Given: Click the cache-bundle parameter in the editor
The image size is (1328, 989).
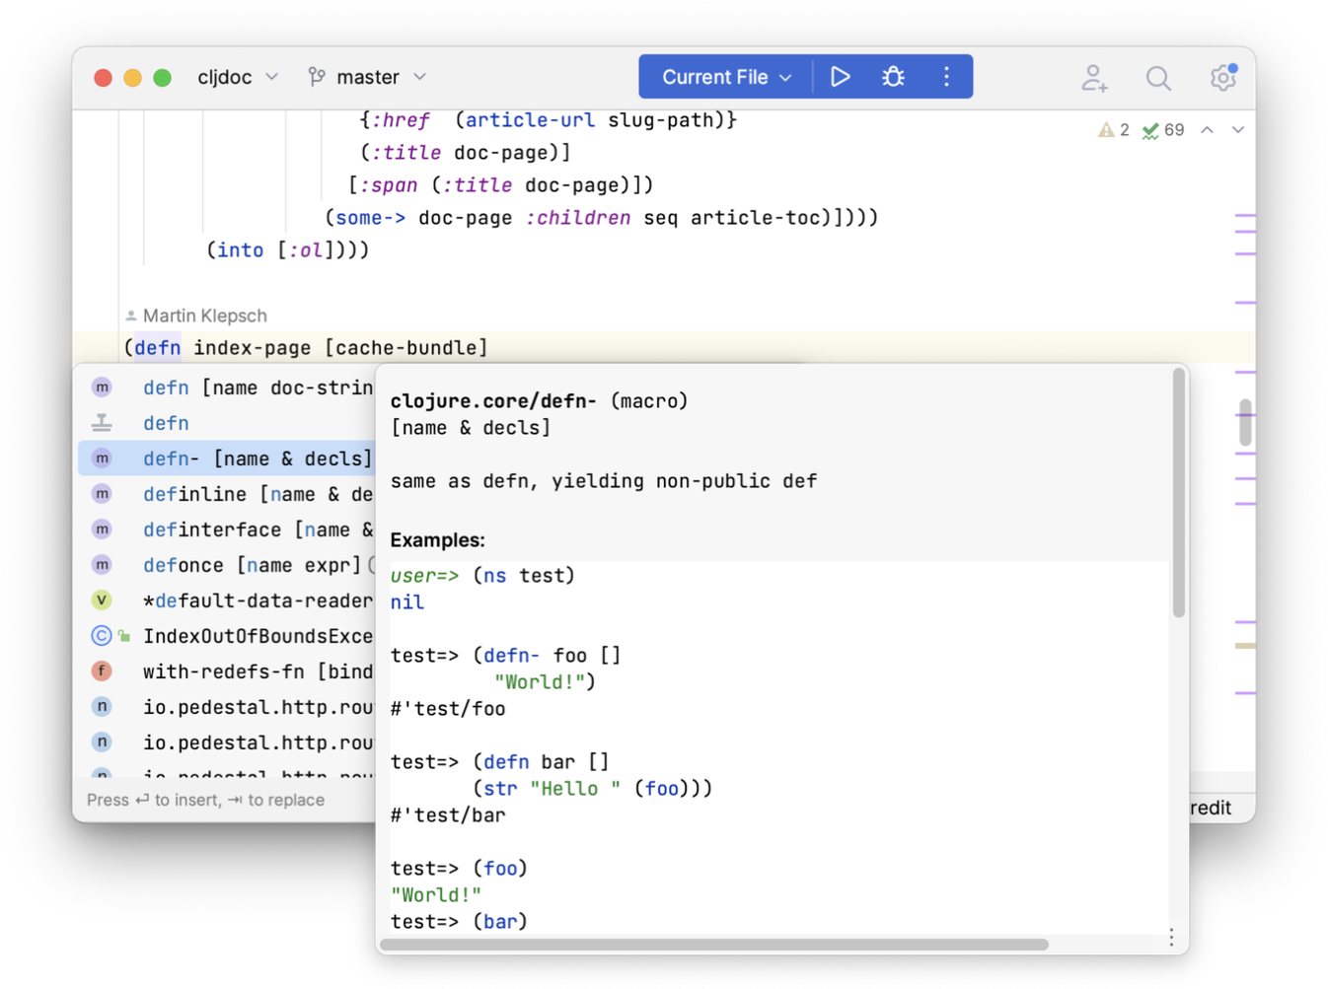Looking at the screenshot, I should tap(406, 348).
